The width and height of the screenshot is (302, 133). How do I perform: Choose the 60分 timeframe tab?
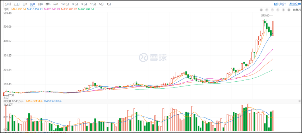(75, 4)
